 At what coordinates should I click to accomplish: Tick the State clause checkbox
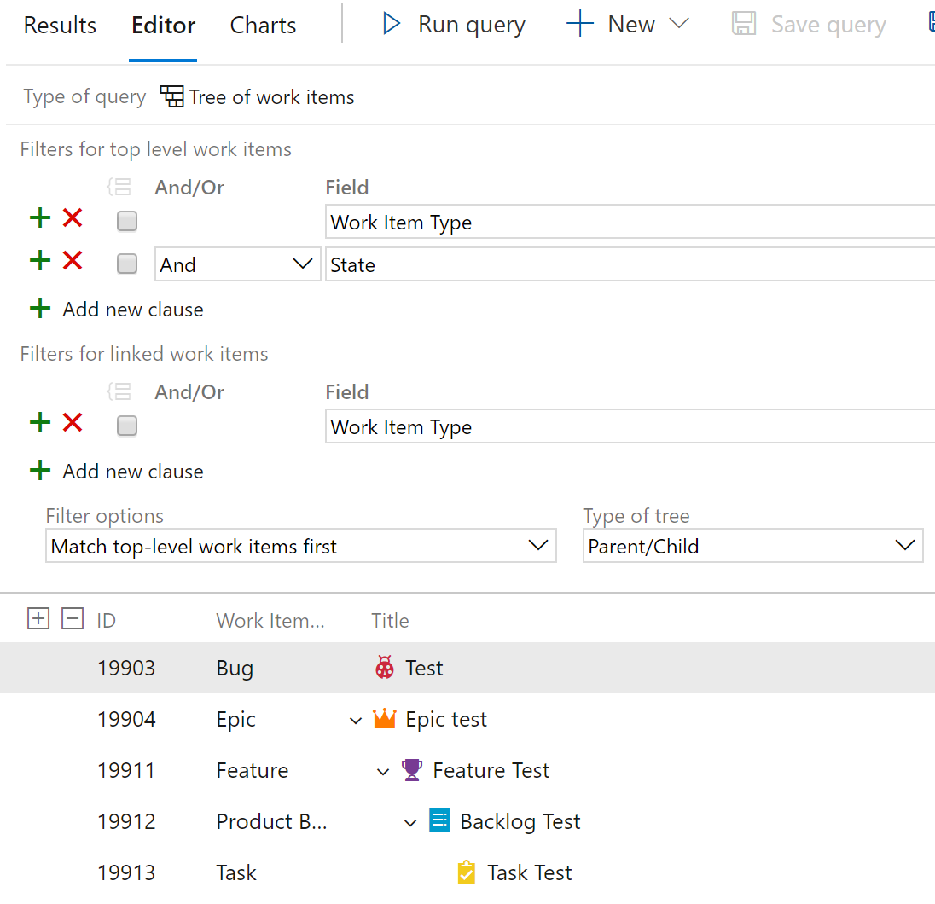coord(127,264)
